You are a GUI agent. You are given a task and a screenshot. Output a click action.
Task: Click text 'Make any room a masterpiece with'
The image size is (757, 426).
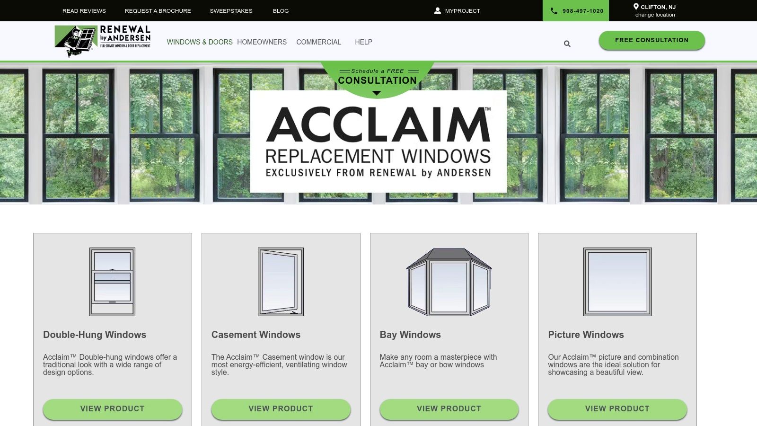click(x=438, y=357)
